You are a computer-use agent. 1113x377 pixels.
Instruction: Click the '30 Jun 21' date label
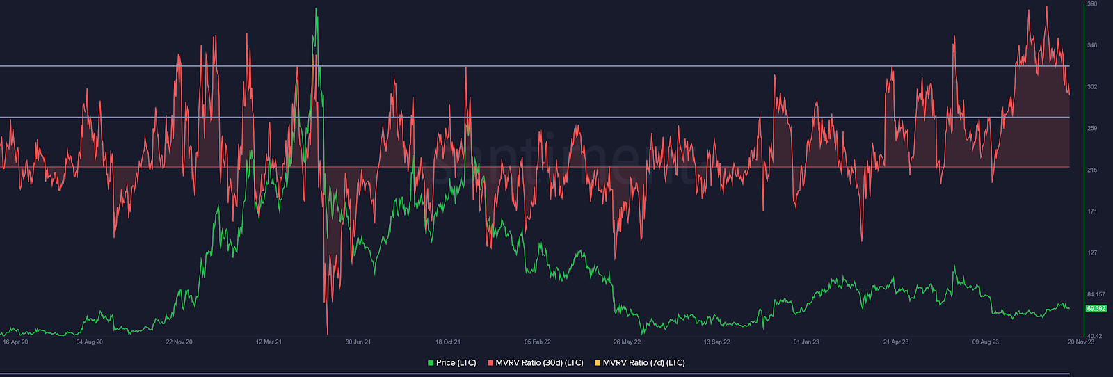tap(358, 342)
